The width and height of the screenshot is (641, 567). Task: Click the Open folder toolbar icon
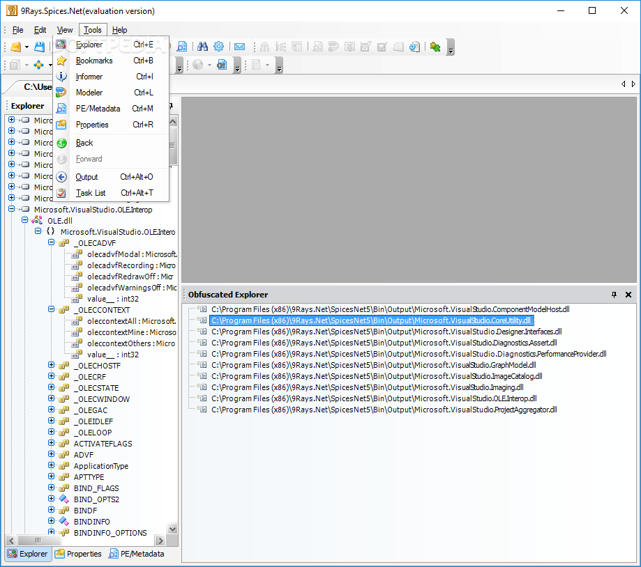15,47
